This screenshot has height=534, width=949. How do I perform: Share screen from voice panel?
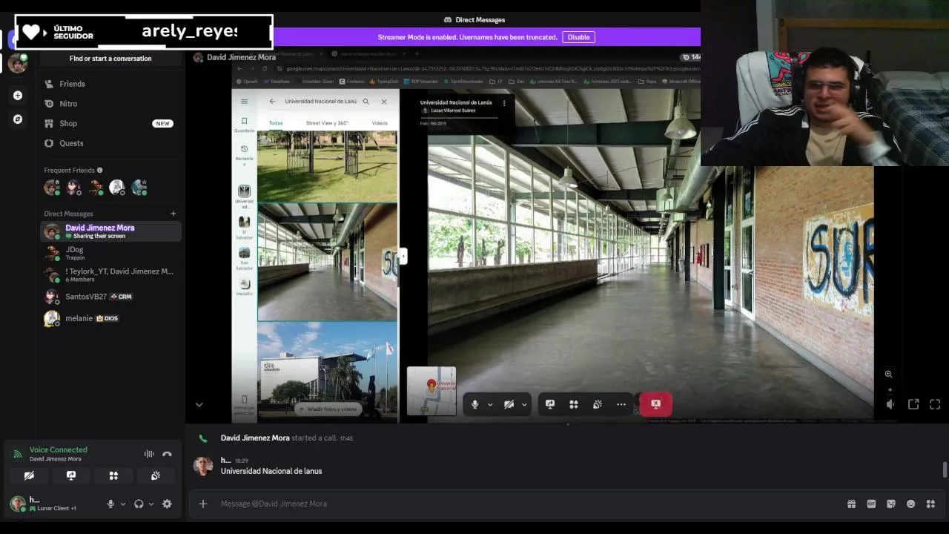click(x=71, y=475)
